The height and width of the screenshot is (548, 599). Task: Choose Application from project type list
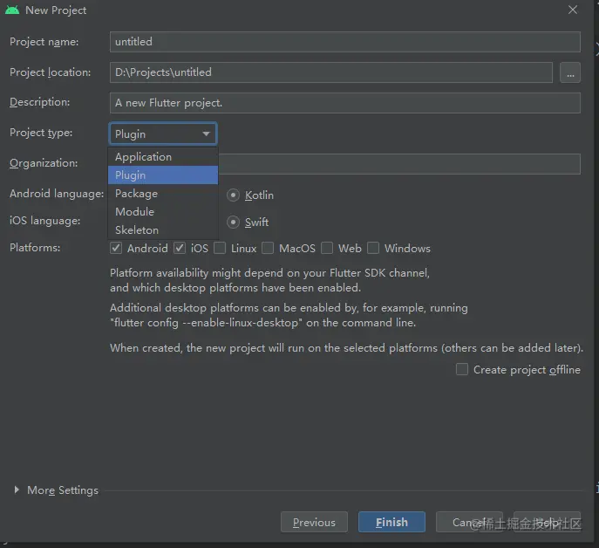click(x=163, y=157)
